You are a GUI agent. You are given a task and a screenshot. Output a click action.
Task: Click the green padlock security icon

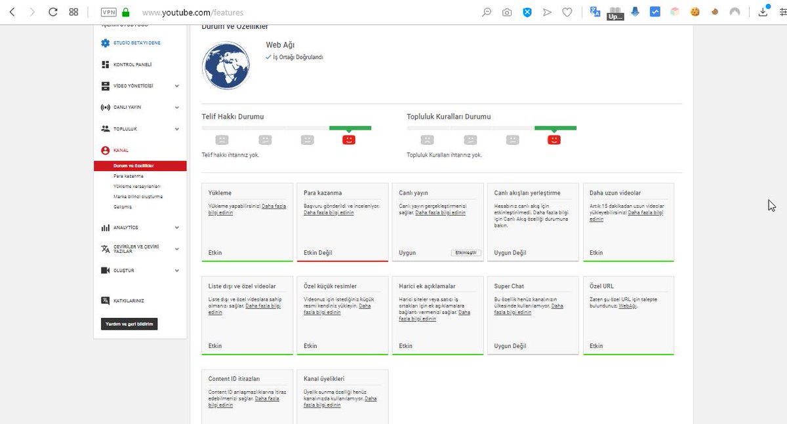(x=126, y=12)
